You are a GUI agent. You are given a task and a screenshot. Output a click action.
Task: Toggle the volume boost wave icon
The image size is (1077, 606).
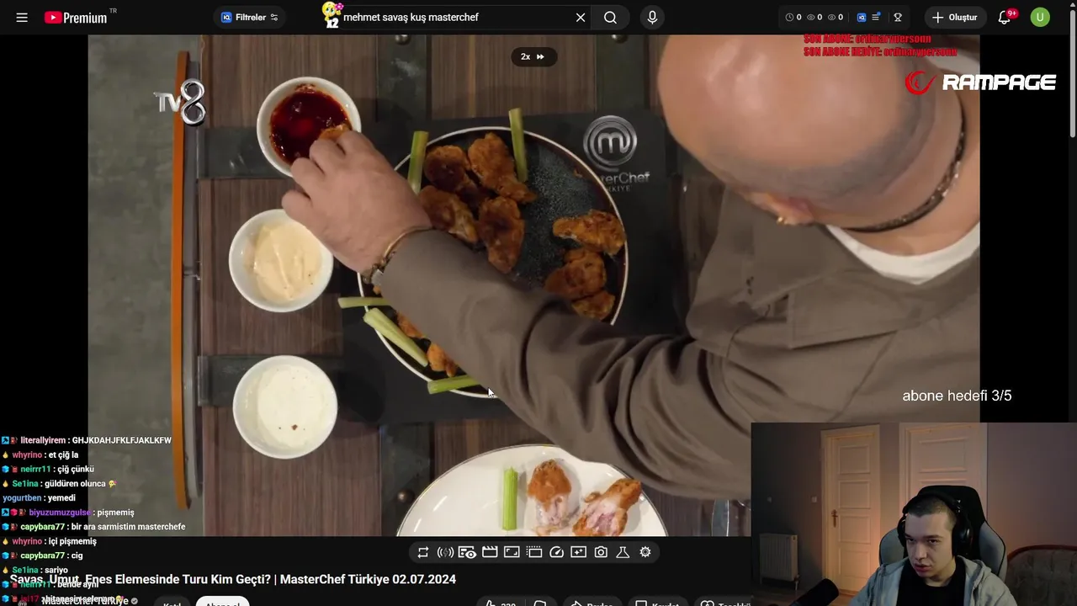[445, 552]
